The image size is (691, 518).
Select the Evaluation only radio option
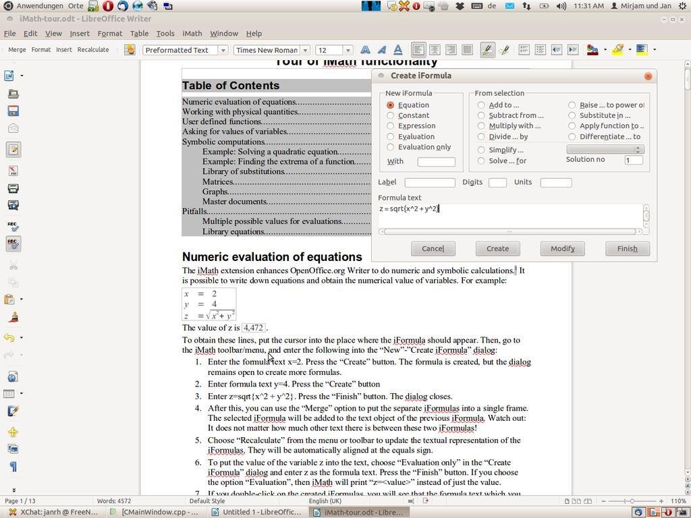pos(391,147)
